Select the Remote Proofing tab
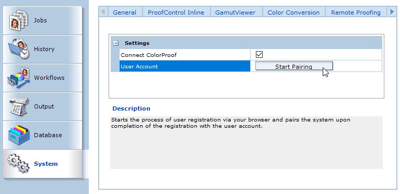 (x=356, y=12)
